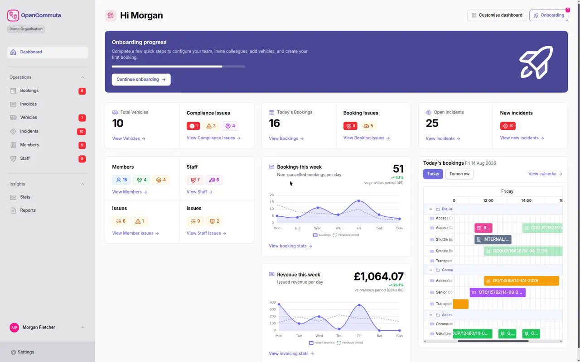Collapse the Comm group in bookings timeline
This screenshot has height=362, width=580.
click(430, 270)
